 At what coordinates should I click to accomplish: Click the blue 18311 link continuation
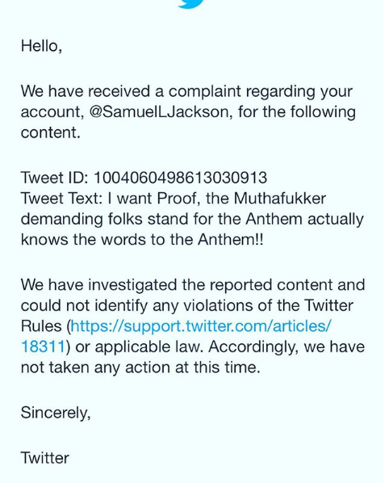pos(43,346)
